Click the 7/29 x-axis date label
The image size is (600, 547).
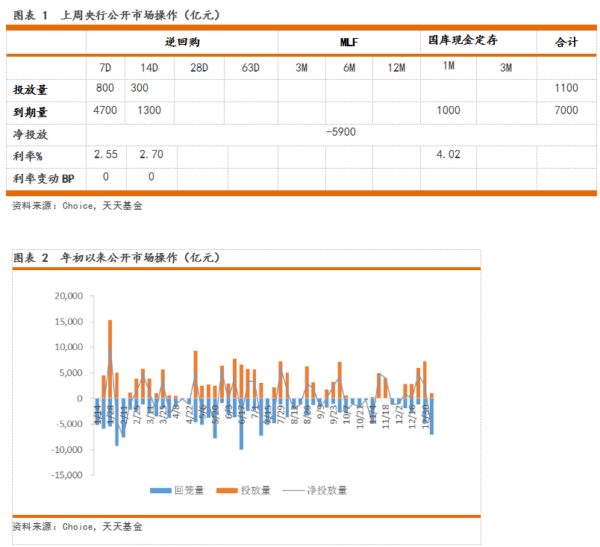coord(281,415)
